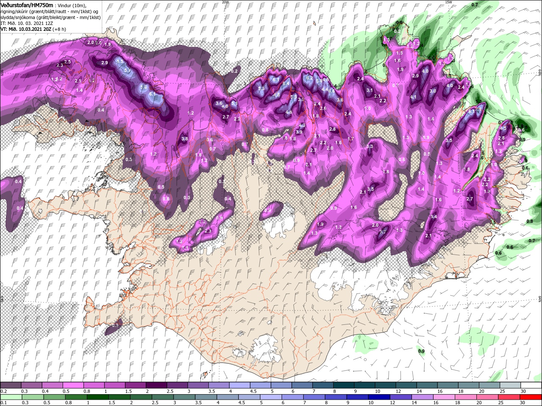
Task: Click the 0.3 value on the small southwest precipitation patch
Action: (115, 325)
